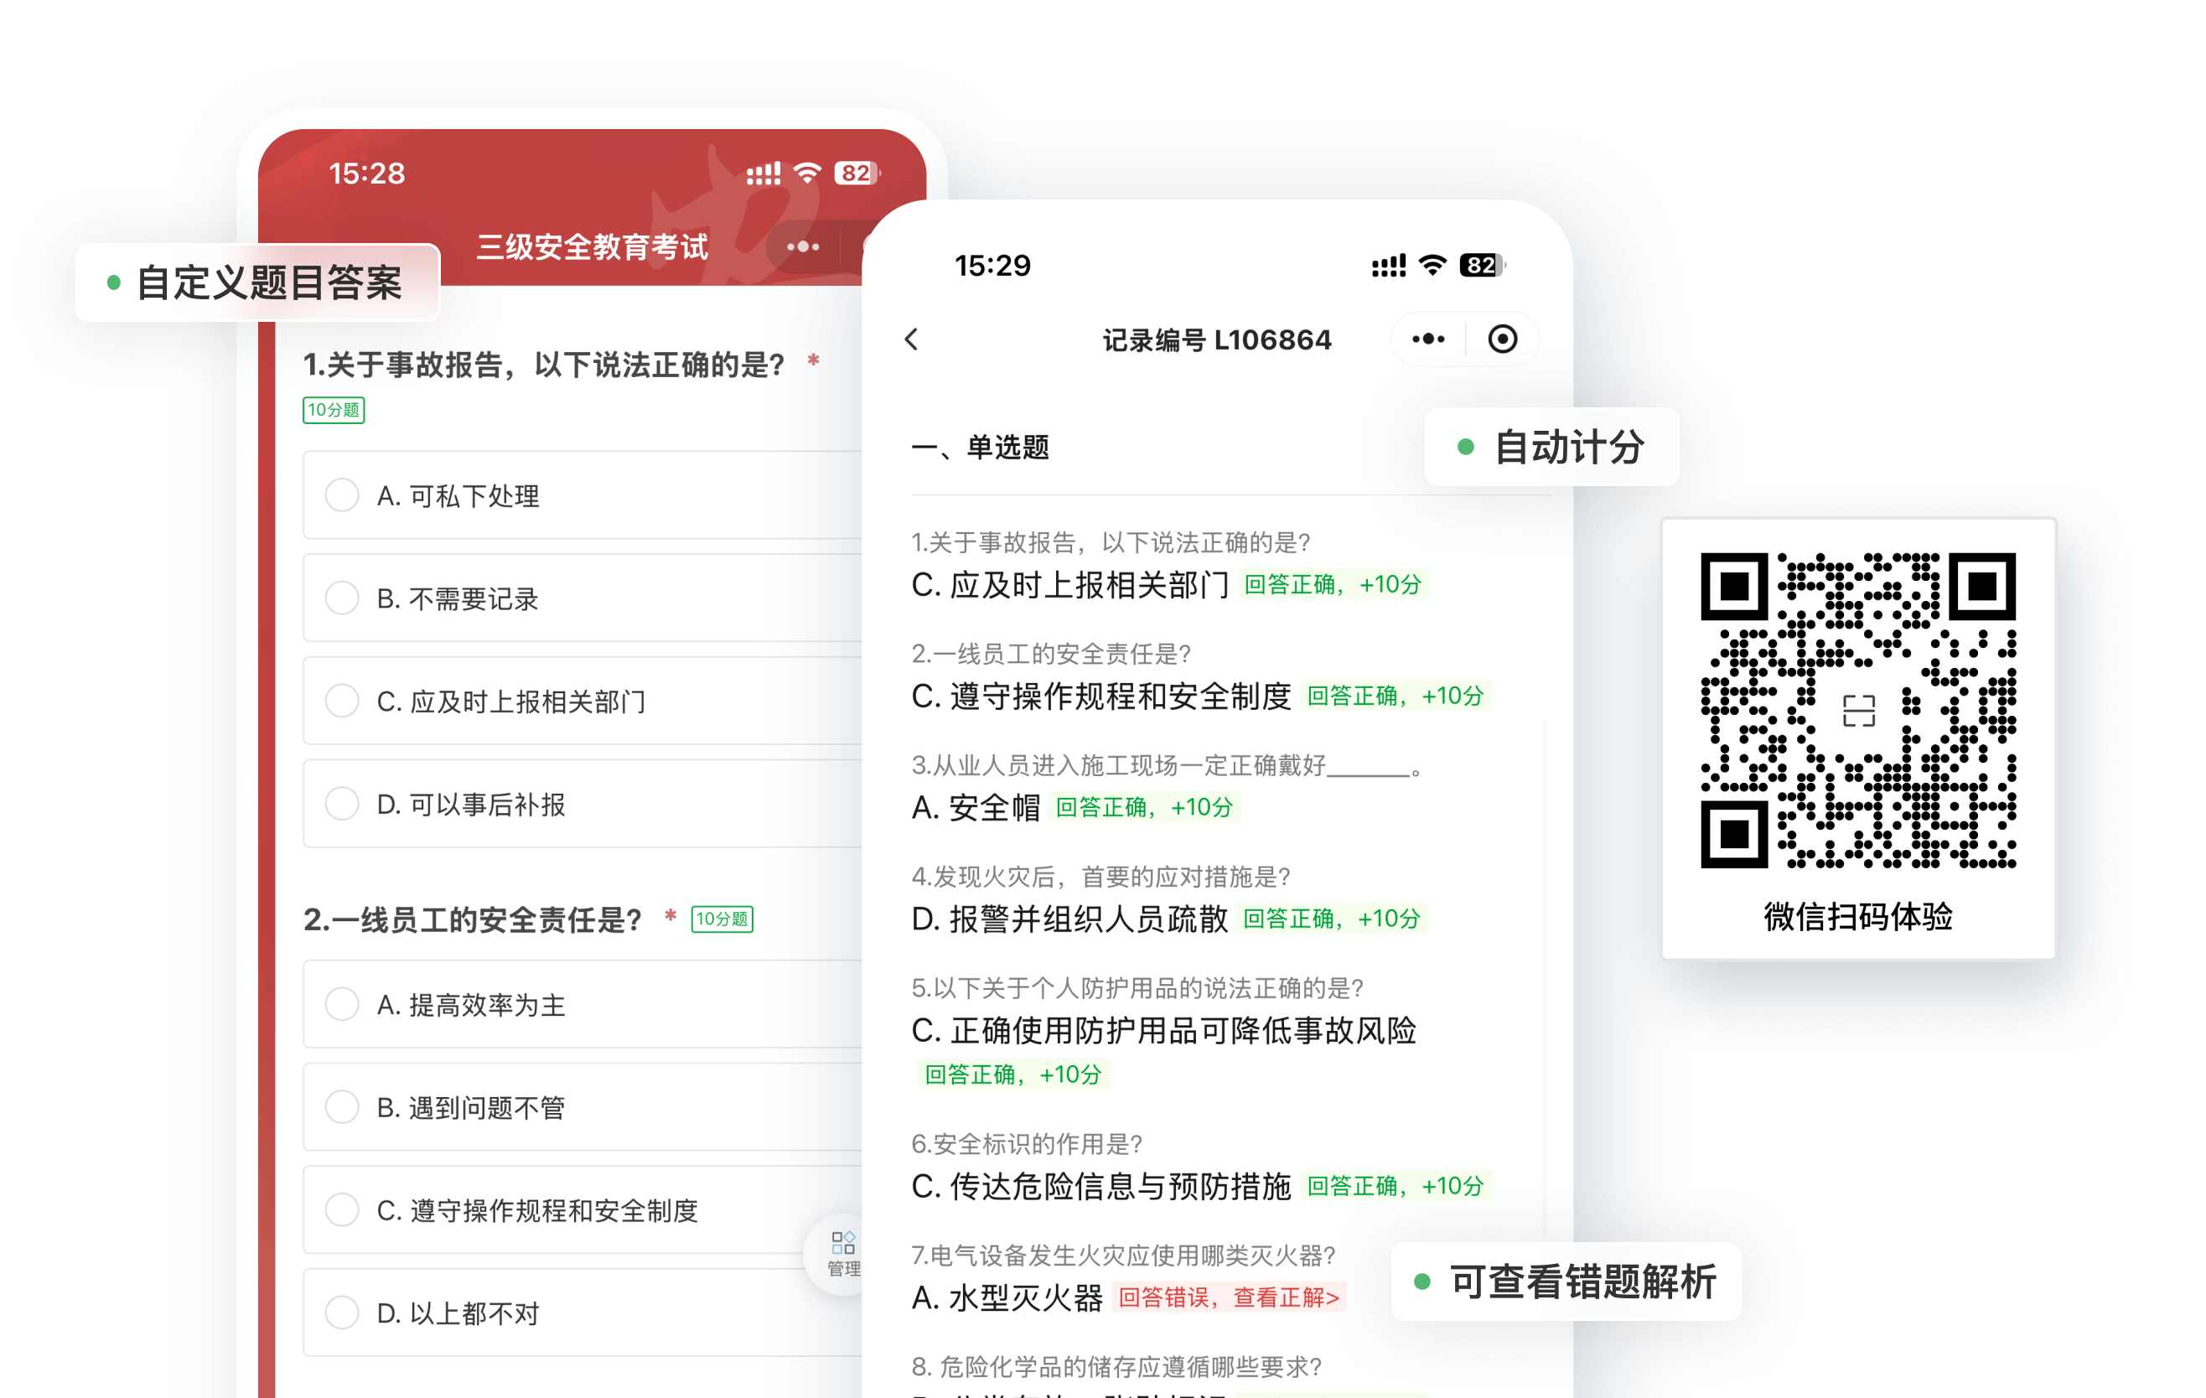Tap record question 8. 危险化学品的储存
This screenshot has width=2206, height=1398.
(x=1116, y=1367)
